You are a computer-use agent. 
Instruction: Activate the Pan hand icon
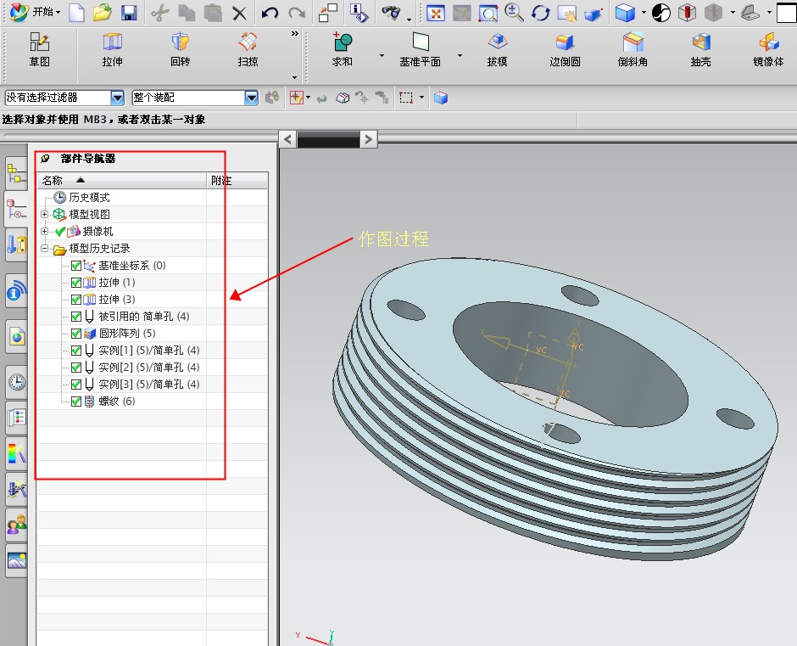click(566, 14)
